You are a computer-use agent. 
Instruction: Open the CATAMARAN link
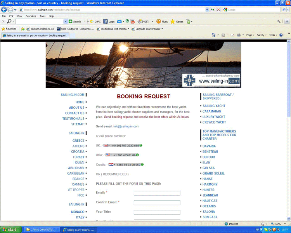pos(212,111)
